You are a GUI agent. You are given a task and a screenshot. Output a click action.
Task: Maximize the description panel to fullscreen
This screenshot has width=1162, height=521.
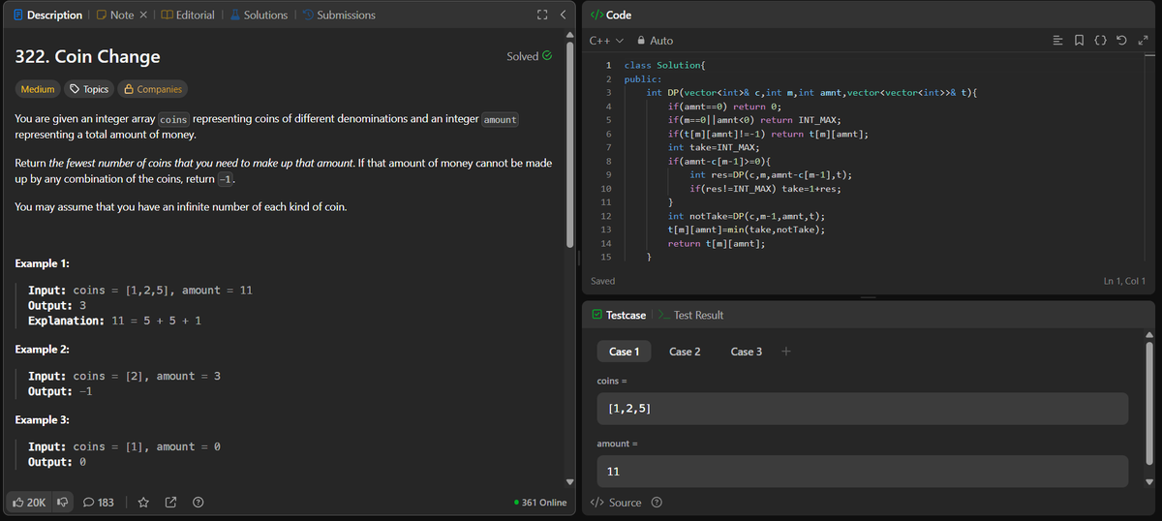[541, 15]
